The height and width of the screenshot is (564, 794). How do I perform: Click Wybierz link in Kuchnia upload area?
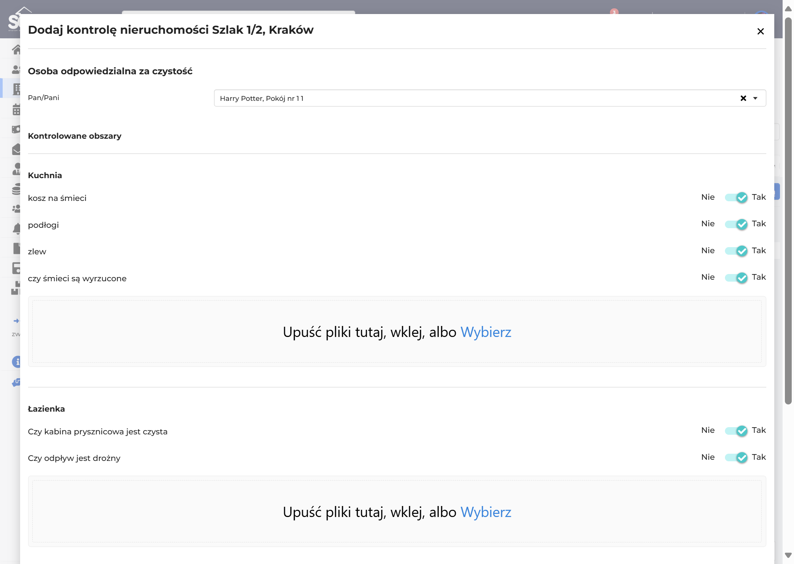486,332
